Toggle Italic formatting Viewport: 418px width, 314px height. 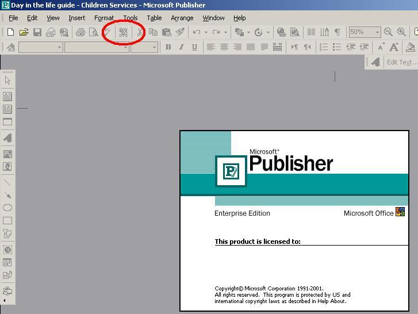pos(181,47)
